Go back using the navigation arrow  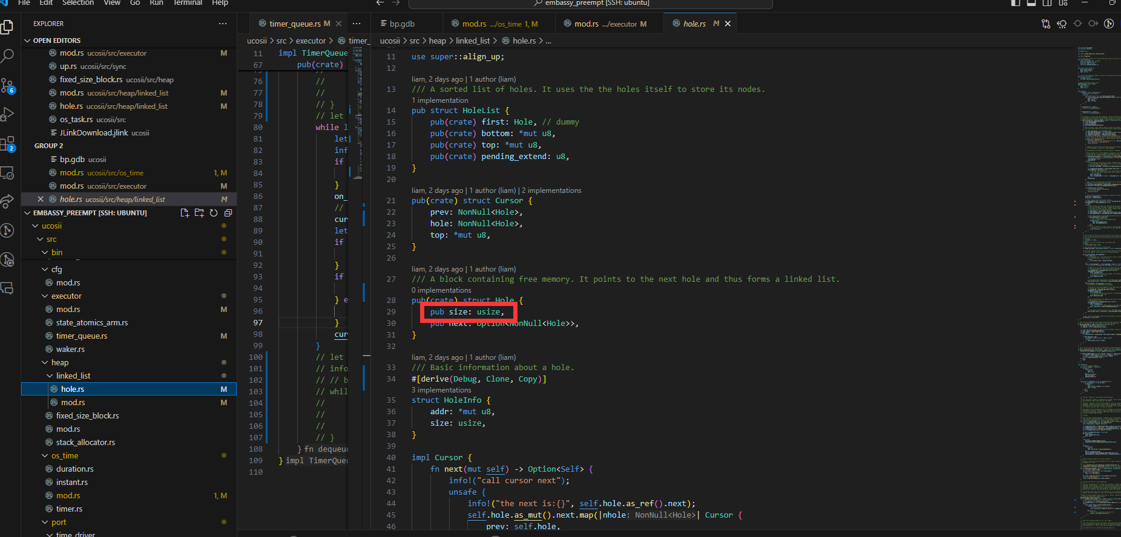click(x=380, y=3)
